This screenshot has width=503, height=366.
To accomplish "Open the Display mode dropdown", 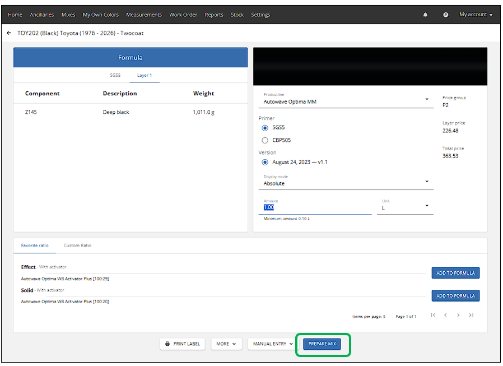I will click(x=346, y=182).
